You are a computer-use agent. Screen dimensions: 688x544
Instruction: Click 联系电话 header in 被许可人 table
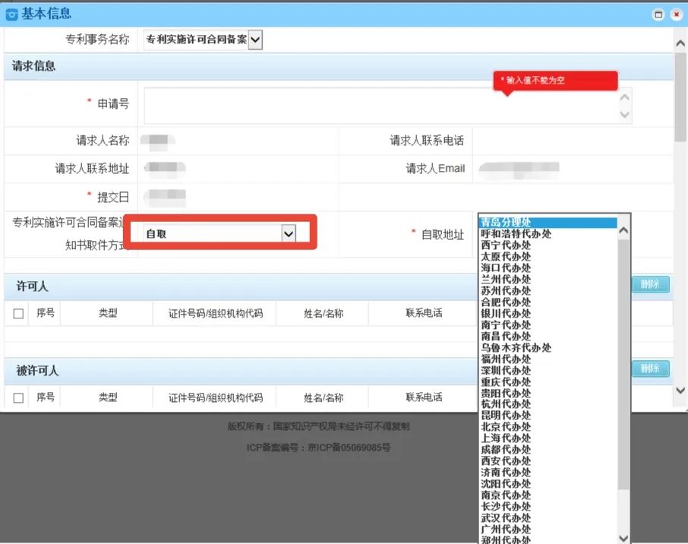[424, 397]
